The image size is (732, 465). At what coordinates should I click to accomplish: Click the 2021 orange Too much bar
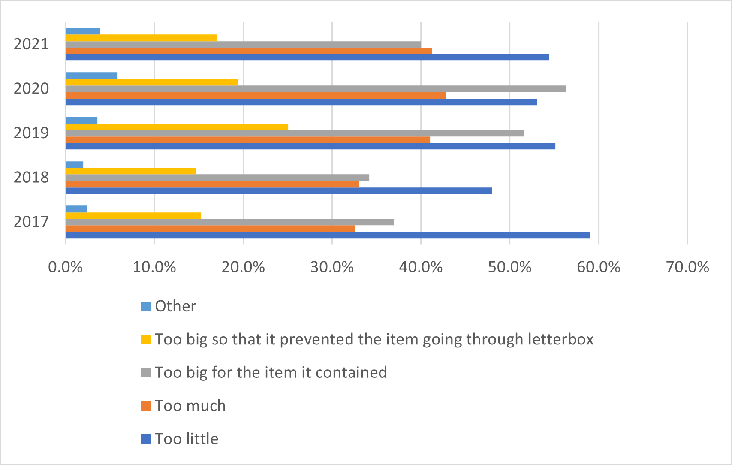(x=249, y=51)
